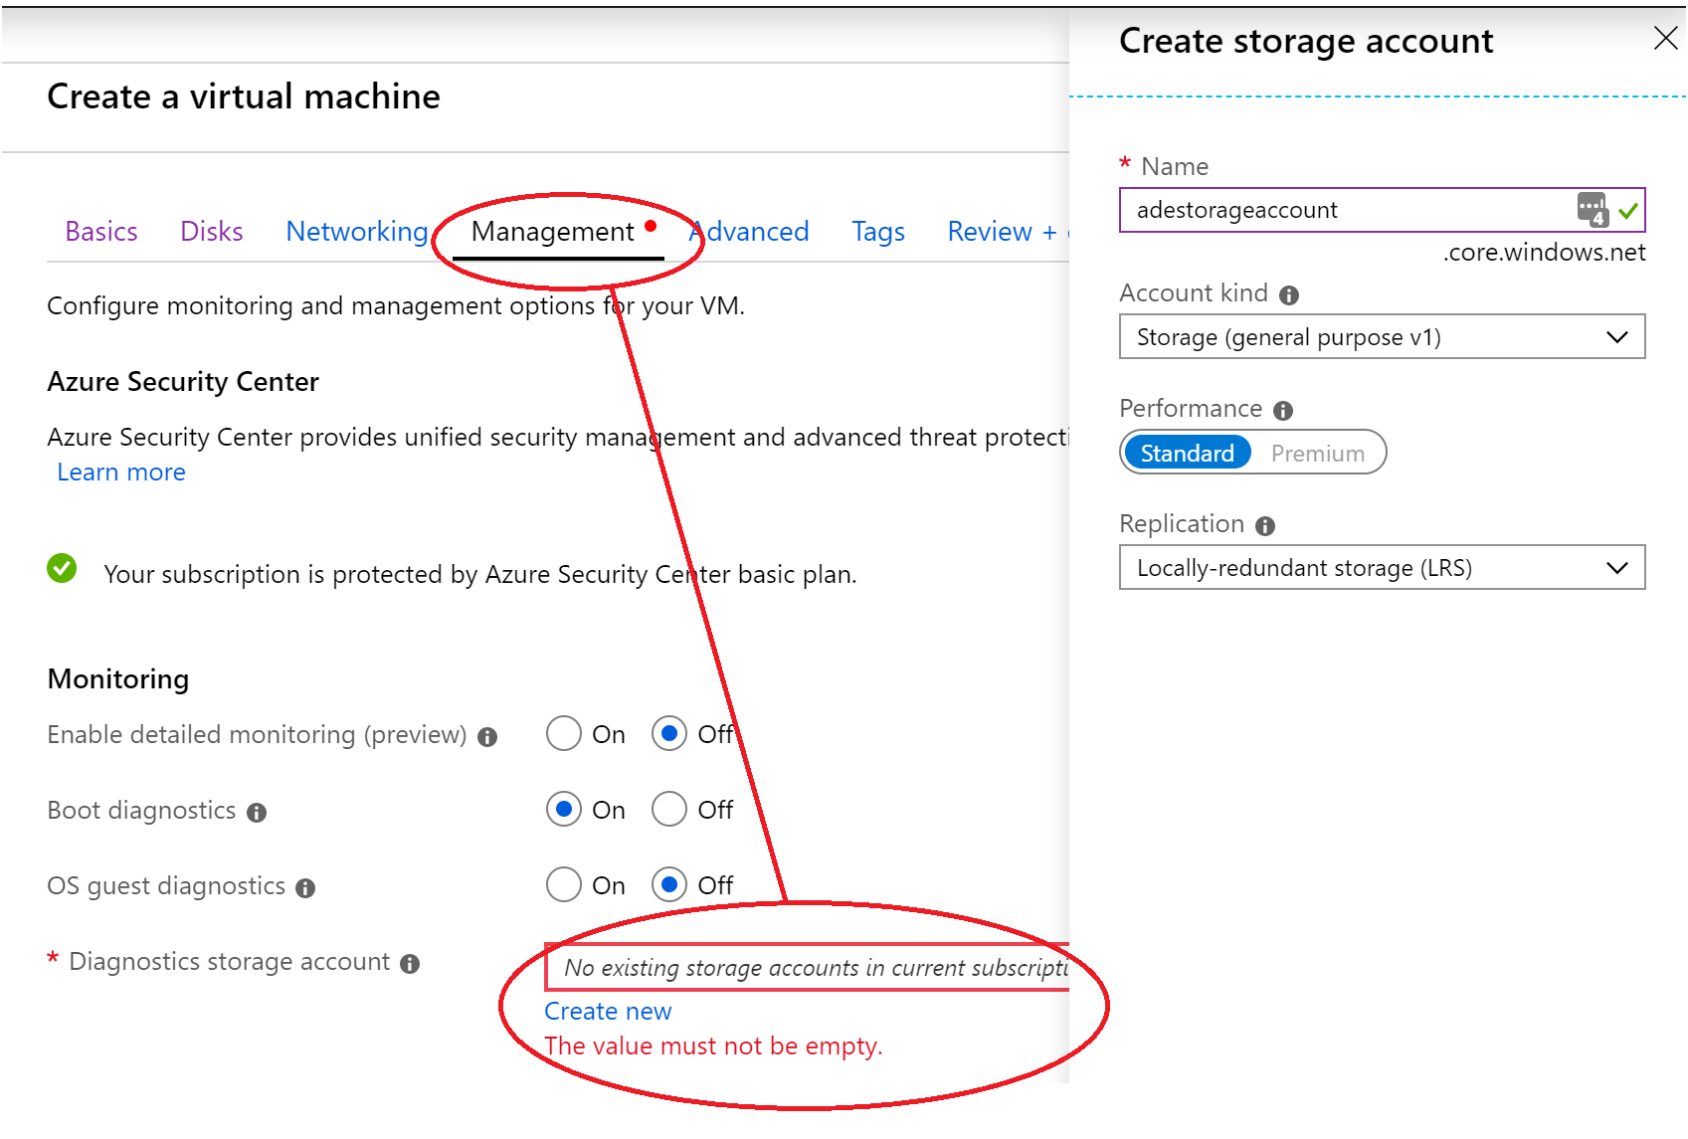
Task: Enable OS guest diagnostics
Action: (563, 884)
